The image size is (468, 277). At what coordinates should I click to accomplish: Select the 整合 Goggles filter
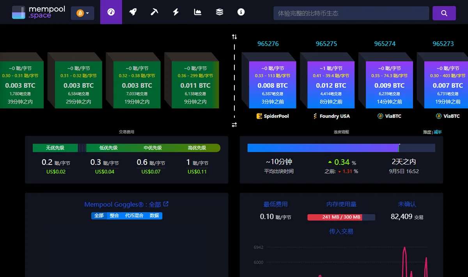114,215
